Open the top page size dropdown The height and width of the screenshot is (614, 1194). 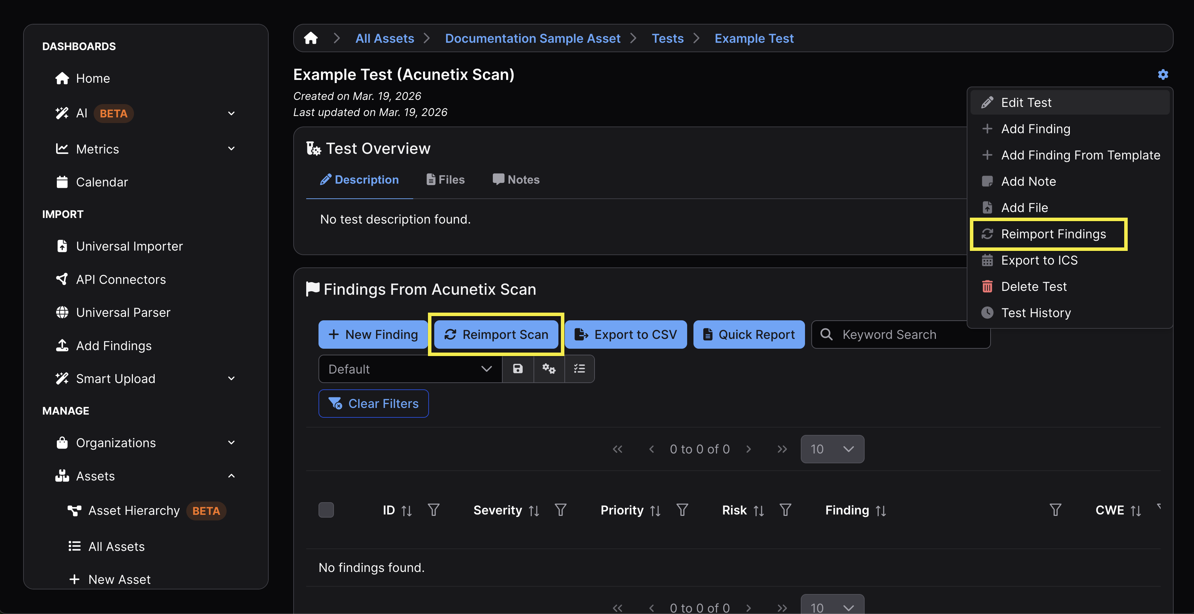832,449
